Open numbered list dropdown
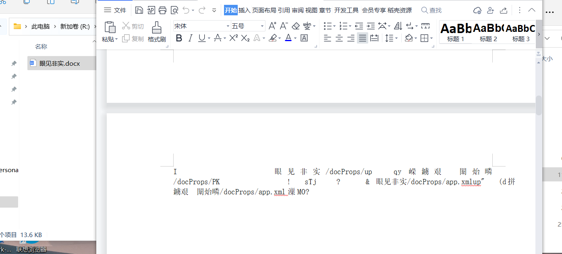The width and height of the screenshot is (562, 254). pos(350,26)
